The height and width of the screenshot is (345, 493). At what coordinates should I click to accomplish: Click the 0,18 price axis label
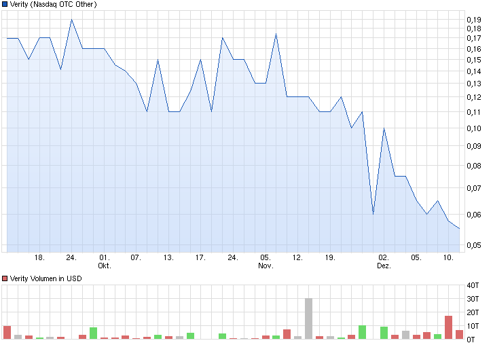tap(474, 29)
